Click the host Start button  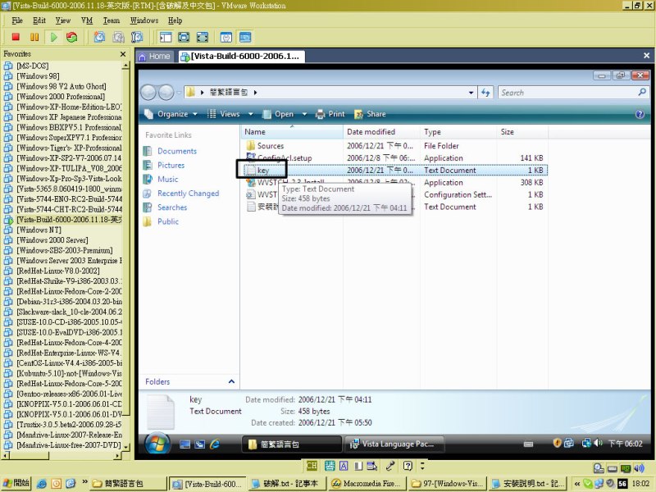click(16, 483)
